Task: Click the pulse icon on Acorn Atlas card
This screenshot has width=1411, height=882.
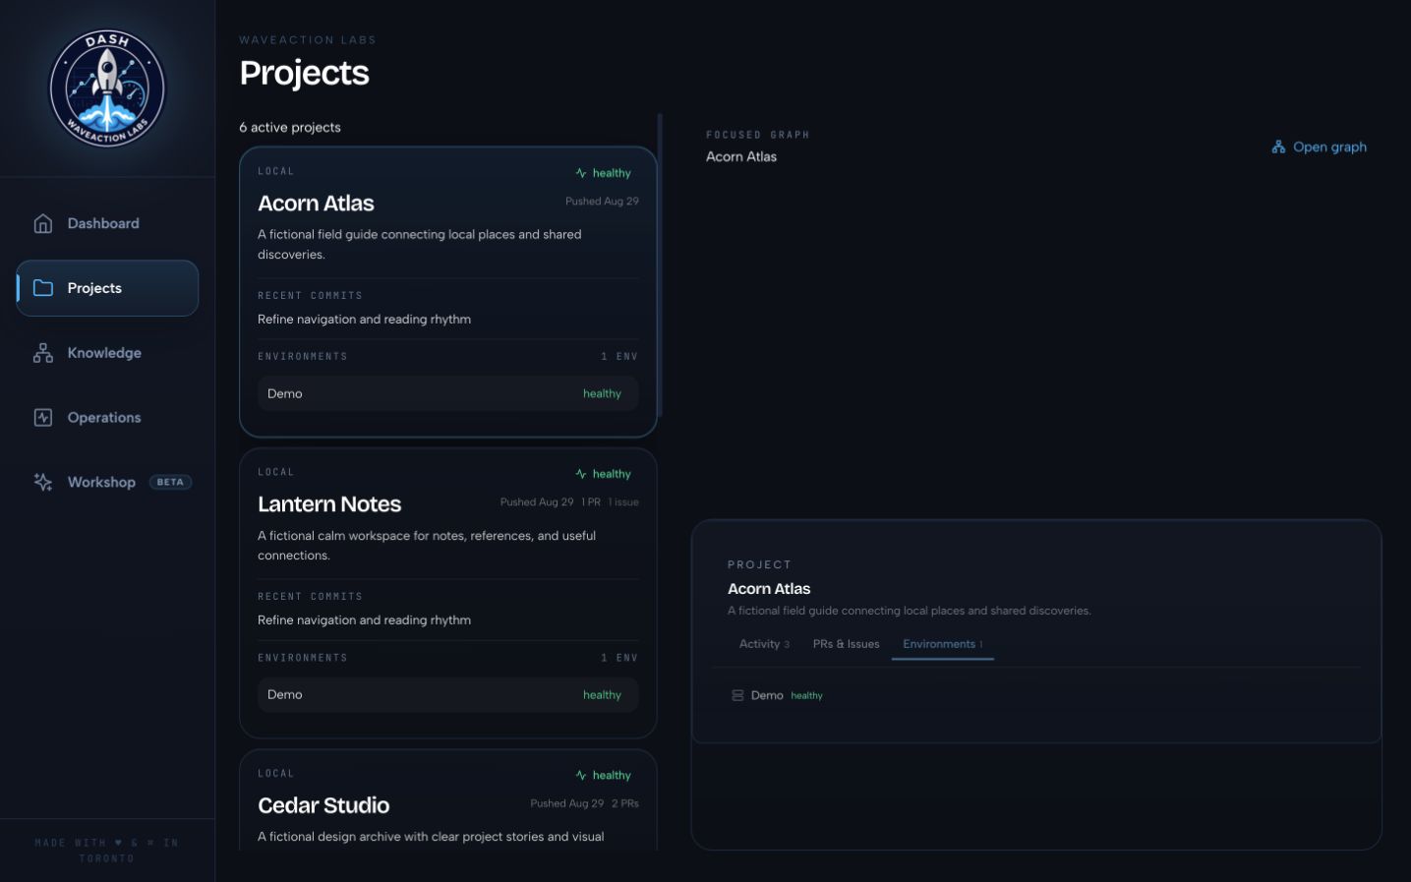Action: [581, 173]
